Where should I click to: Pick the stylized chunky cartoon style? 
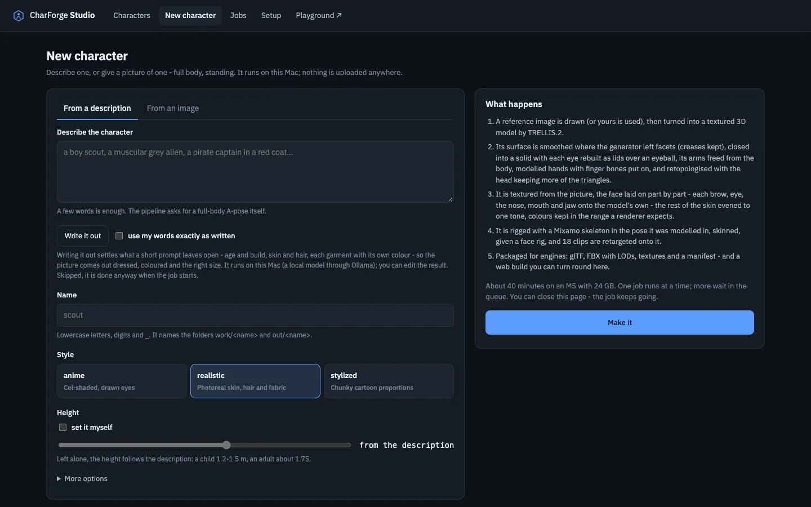pyautogui.click(x=389, y=381)
